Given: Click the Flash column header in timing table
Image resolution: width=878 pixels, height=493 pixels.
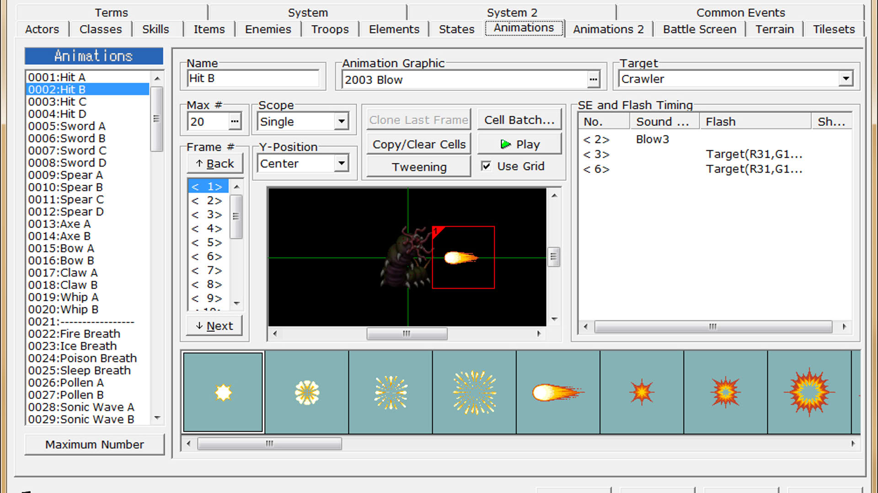Looking at the screenshot, I should coord(755,122).
